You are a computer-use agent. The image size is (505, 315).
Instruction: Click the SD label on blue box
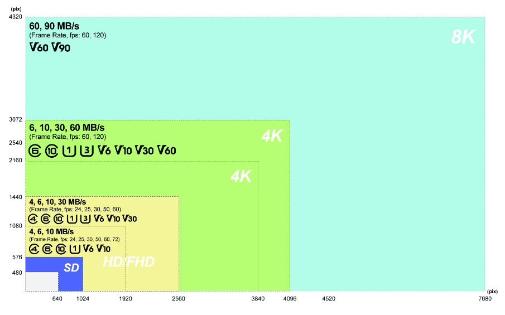pyautogui.click(x=71, y=268)
